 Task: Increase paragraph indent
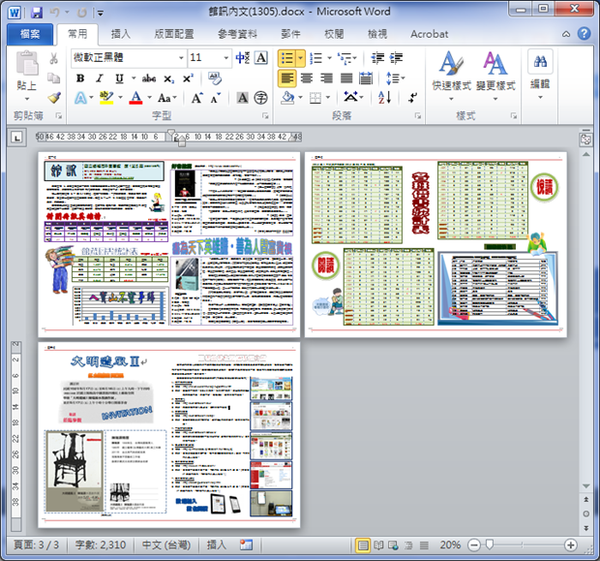(396, 58)
